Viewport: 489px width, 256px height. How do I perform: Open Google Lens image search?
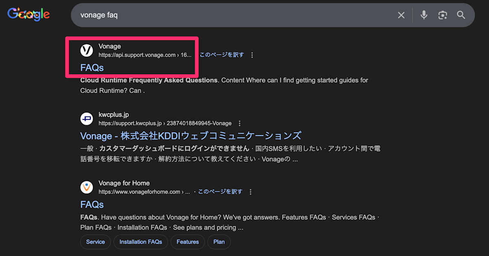tap(443, 15)
